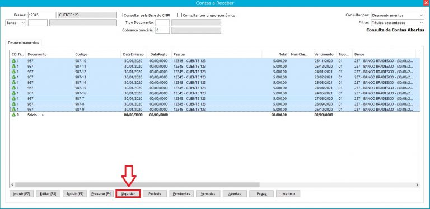Sort by the Codigo column header
The width and height of the screenshot is (430, 209).
coord(97,54)
